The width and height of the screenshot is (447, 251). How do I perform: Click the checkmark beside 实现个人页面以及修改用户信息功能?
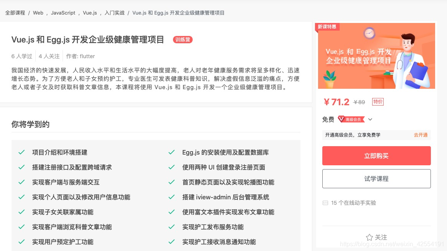pyautogui.click(x=21, y=197)
